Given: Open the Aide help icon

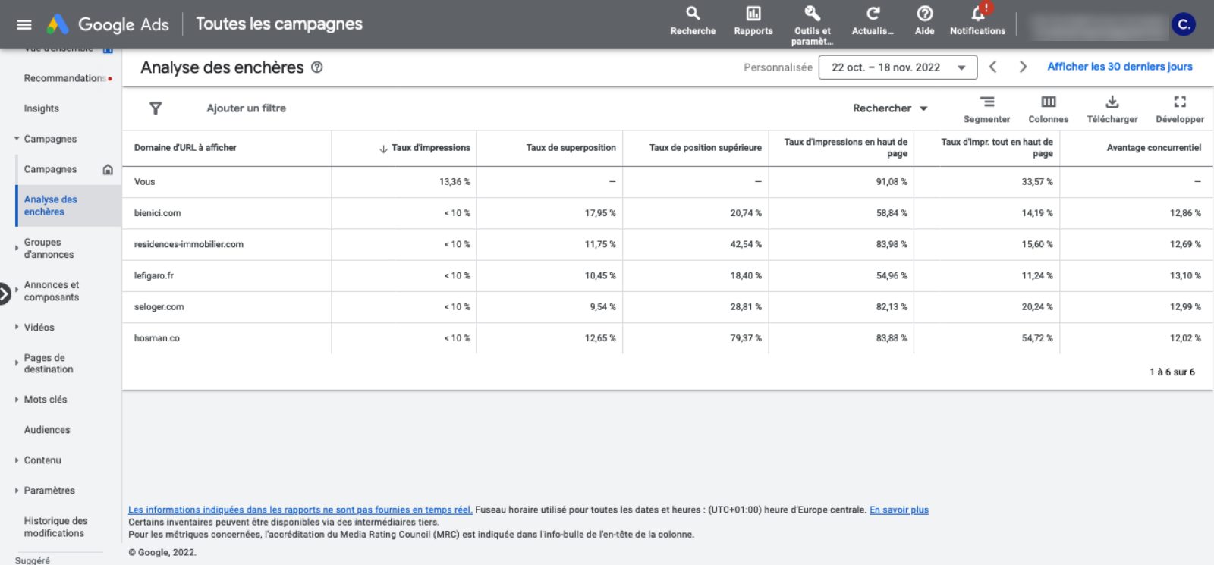Looking at the screenshot, I should tap(924, 14).
